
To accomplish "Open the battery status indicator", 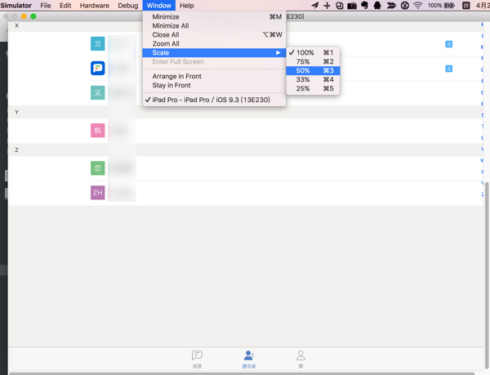I will pyautogui.click(x=441, y=6).
